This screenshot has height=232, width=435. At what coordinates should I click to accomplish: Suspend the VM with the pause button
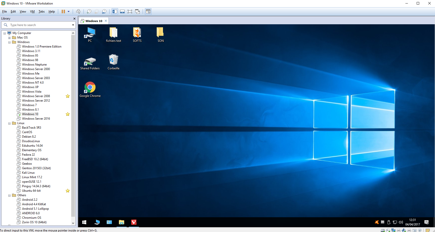click(63, 12)
